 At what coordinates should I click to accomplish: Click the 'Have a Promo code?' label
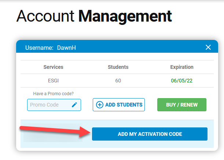(x=53, y=94)
